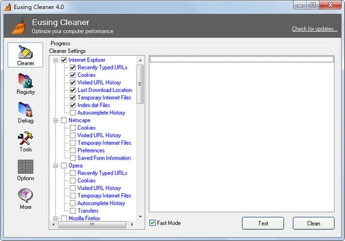Check Autocomplete History under Opera
This screenshot has width=345, height=241.
pos(73,203)
